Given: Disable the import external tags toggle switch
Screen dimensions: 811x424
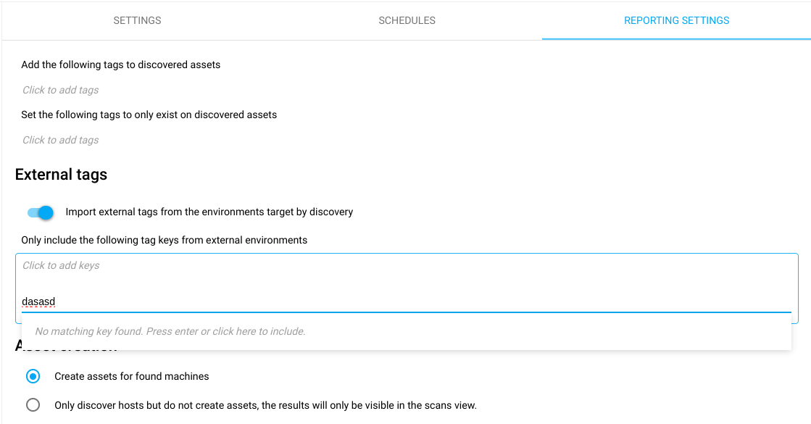Looking at the screenshot, I should 41,212.
